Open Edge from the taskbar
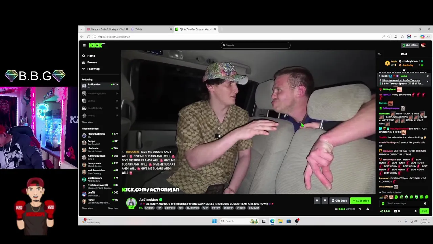The image size is (433, 244). point(272,221)
